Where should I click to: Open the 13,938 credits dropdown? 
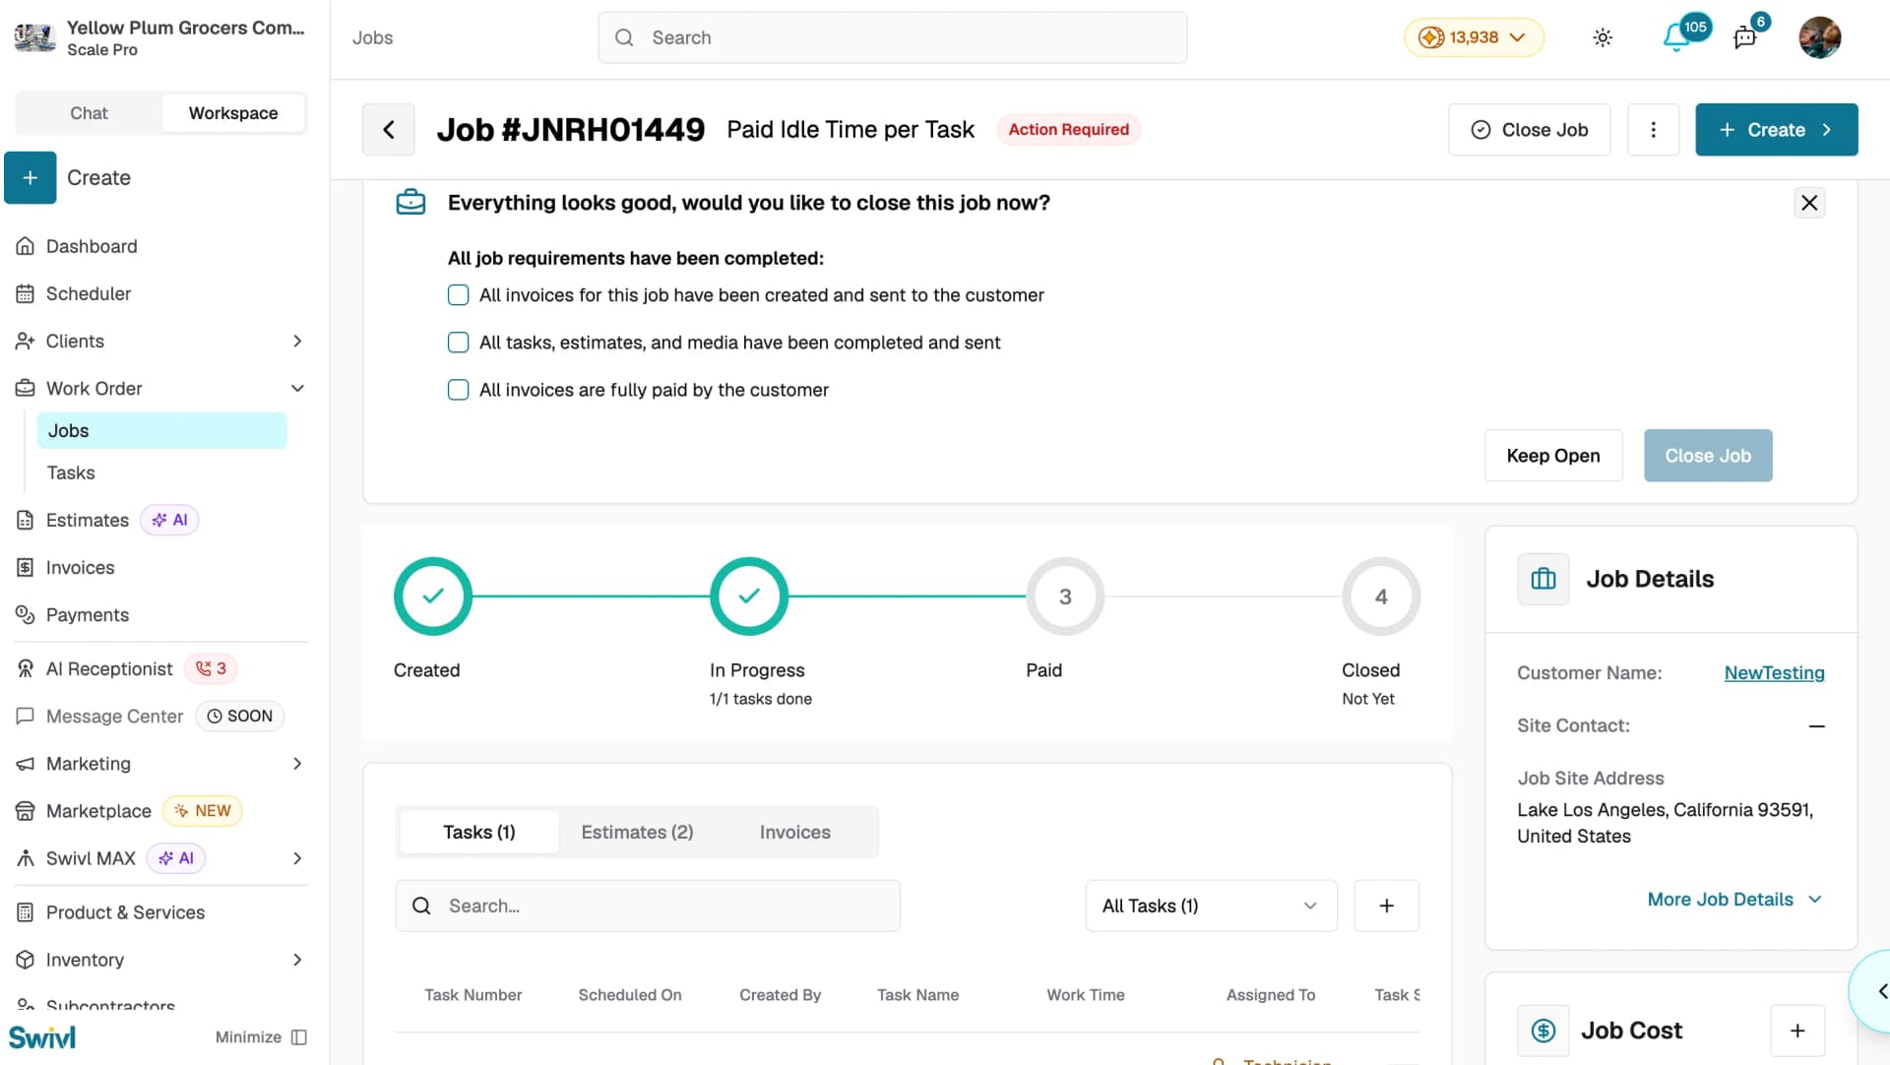pos(1474,37)
